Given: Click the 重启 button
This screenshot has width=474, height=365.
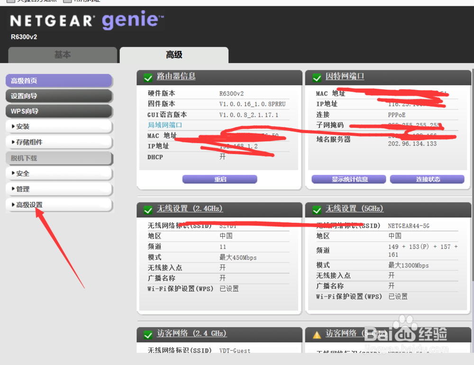Looking at the screenshot, I should point(220,179).
